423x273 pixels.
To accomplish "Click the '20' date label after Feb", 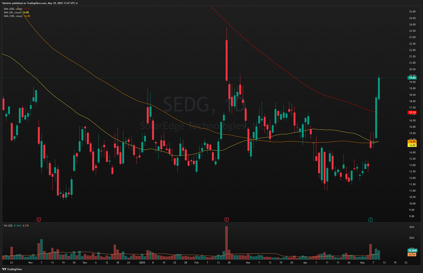I will pos(229,263).
